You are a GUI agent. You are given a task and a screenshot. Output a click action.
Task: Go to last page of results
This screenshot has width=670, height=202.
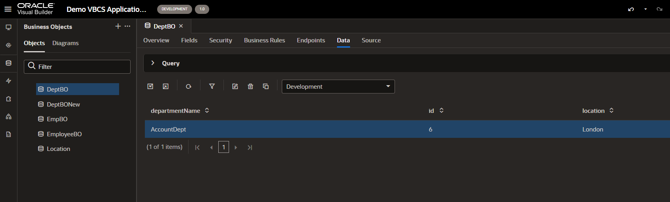tap(250, 147)
